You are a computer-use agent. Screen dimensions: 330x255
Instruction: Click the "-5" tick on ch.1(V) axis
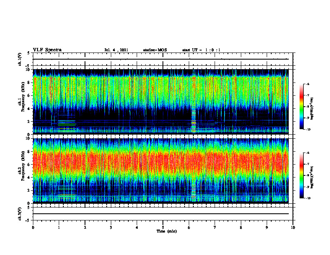click(x=28, y=66)
